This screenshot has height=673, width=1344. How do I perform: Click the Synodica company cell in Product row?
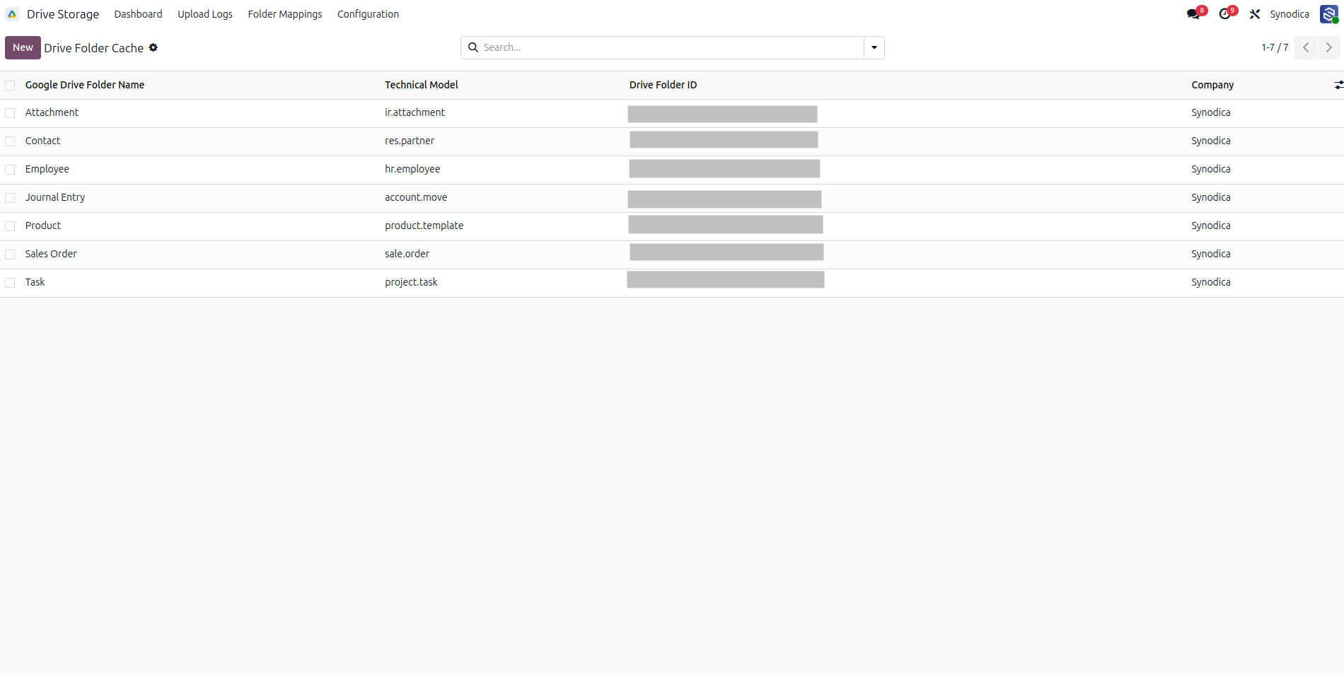1211,226
